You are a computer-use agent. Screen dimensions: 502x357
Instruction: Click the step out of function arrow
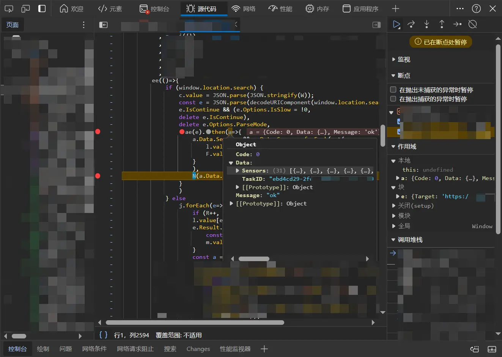pyautogui.click(x=442, y=24)
